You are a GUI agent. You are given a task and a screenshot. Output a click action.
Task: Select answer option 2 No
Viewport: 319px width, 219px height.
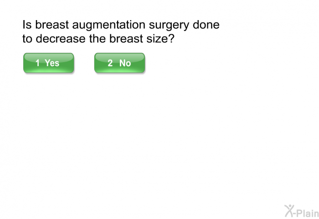[x=119, y=63]
